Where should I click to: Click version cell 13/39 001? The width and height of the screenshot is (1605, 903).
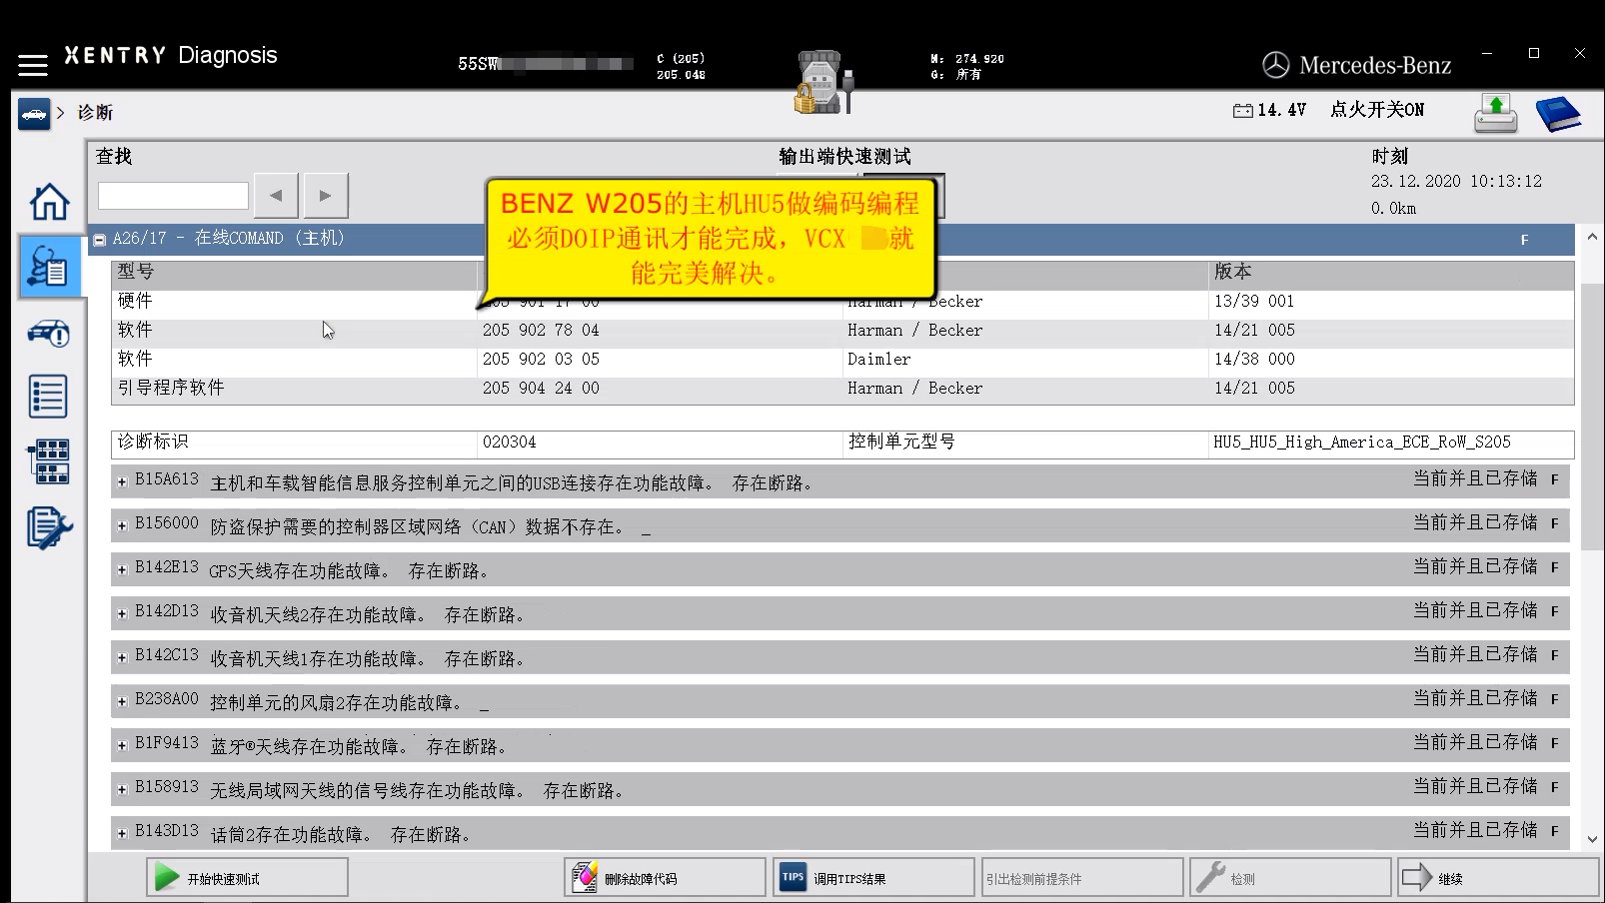pos(1254,302)
